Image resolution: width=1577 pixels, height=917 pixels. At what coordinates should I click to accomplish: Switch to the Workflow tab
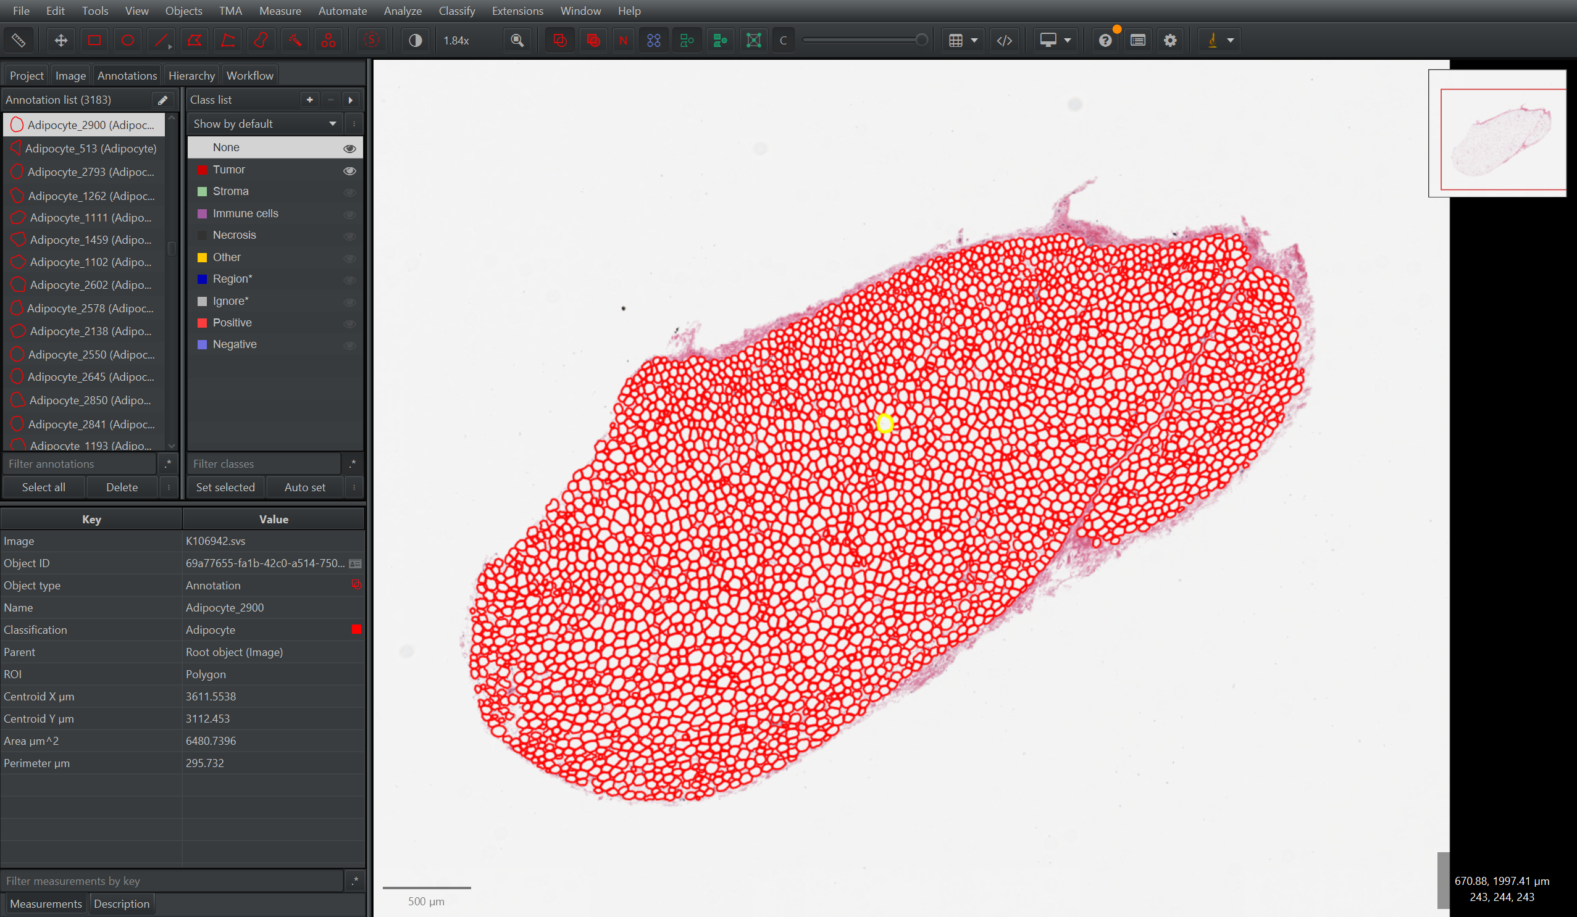[249, 76]
